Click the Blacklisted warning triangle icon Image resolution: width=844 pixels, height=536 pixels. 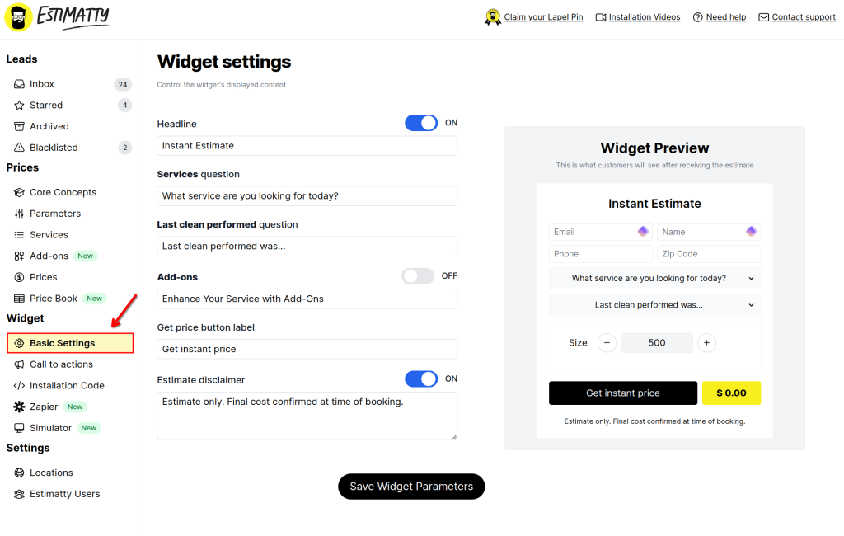tap(20, 147)
